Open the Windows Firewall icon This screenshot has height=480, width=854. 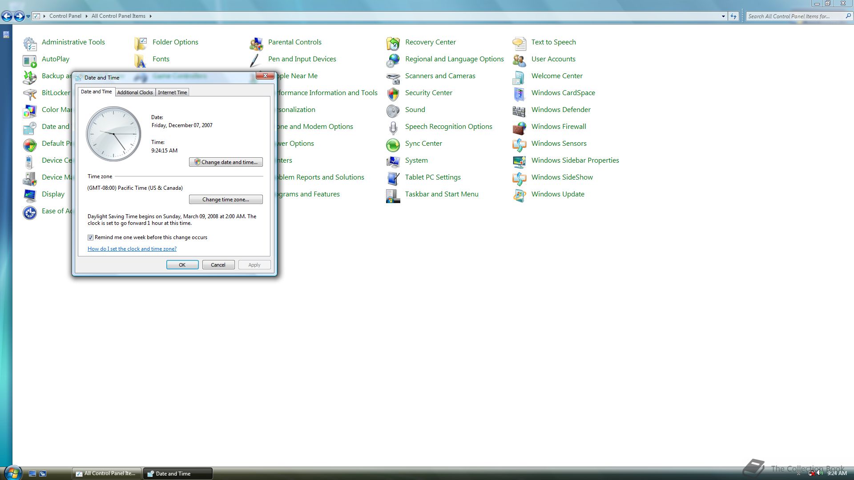pyautogui.click(x=520, y=128)
